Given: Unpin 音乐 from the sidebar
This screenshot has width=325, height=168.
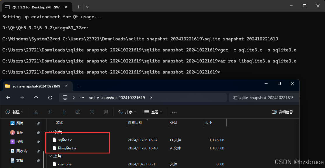Looking at the screenshot, I should (x=39, y=132).
